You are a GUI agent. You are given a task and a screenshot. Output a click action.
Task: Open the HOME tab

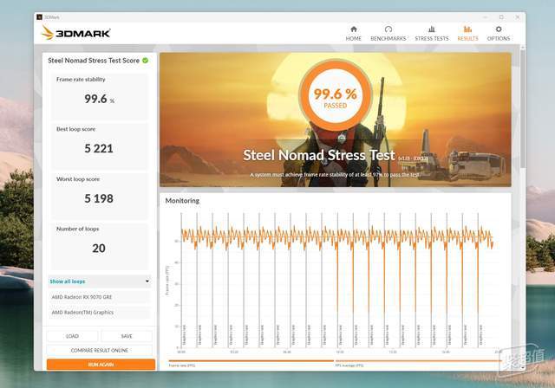[353, 34]
